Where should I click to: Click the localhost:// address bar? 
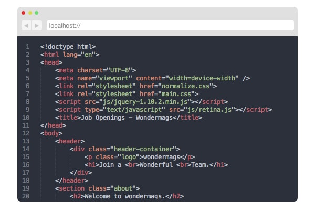(x=170, y=26)
